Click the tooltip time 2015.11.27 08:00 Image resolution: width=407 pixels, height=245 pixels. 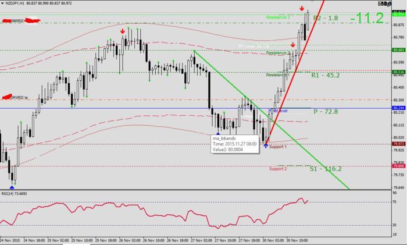tap(235, 144)
